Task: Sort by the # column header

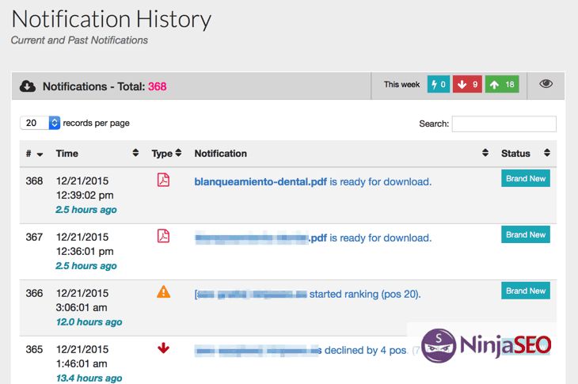Action: pyautogui.click(x=33, y=154)
